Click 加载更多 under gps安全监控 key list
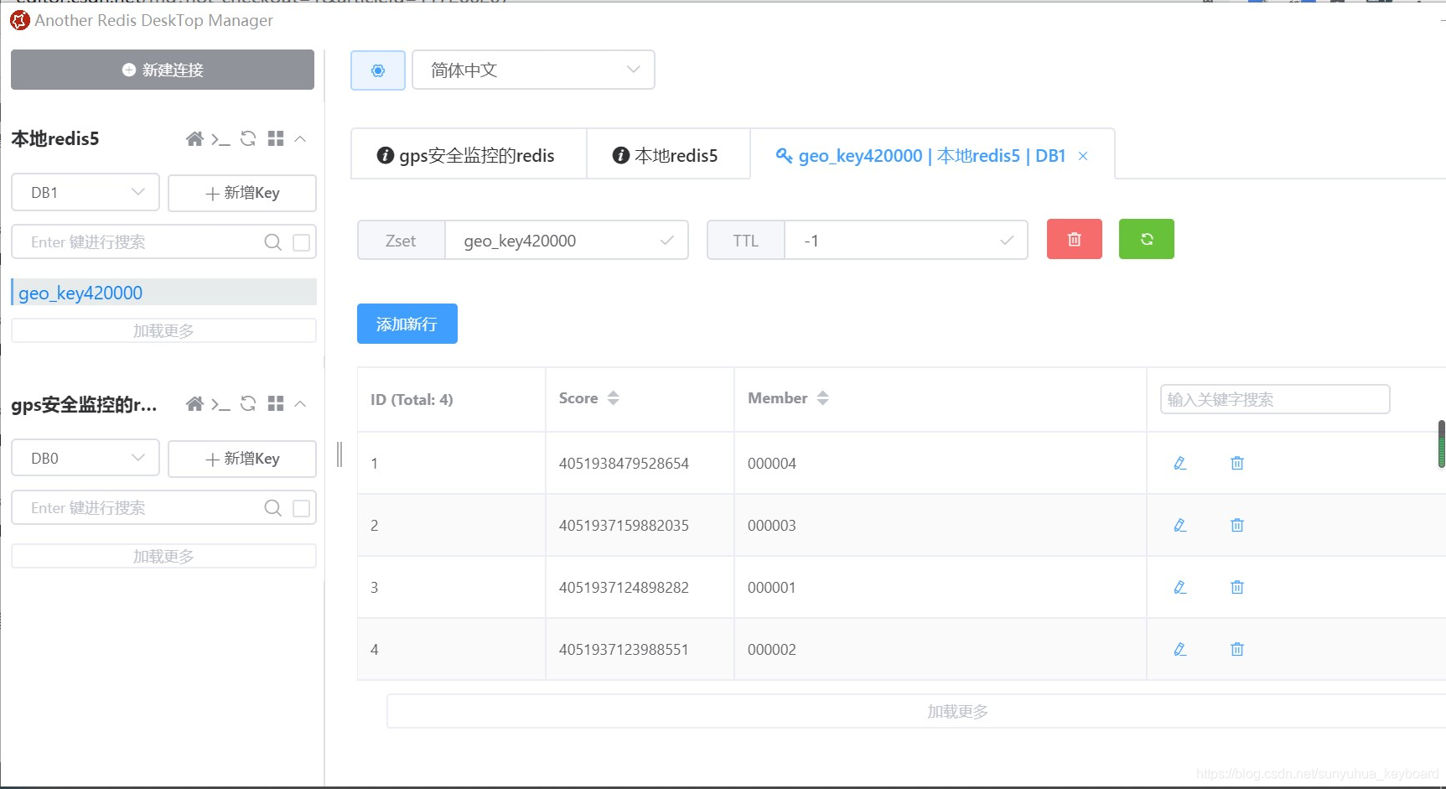 click(x=163, y=557)
